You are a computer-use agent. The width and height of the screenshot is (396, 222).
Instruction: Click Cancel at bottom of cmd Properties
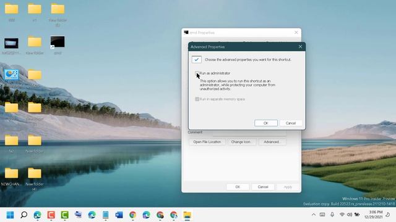pyautogui.click(x=263, y=187)
